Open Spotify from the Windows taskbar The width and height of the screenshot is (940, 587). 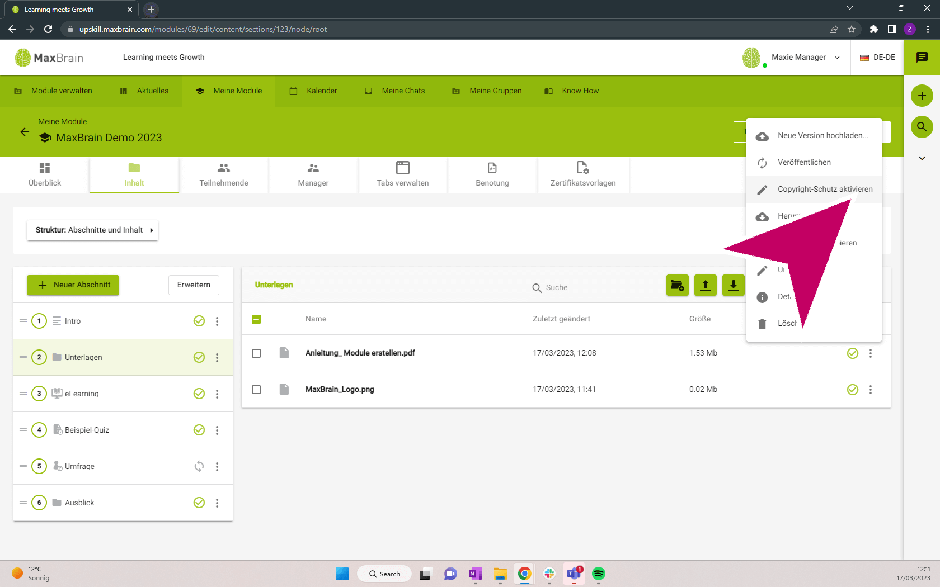coord(599,574)
